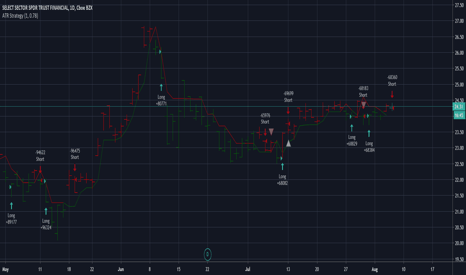Click the red down arrow below Short -69699
This screenshot has height=275, width=466.
coord(288,110)
